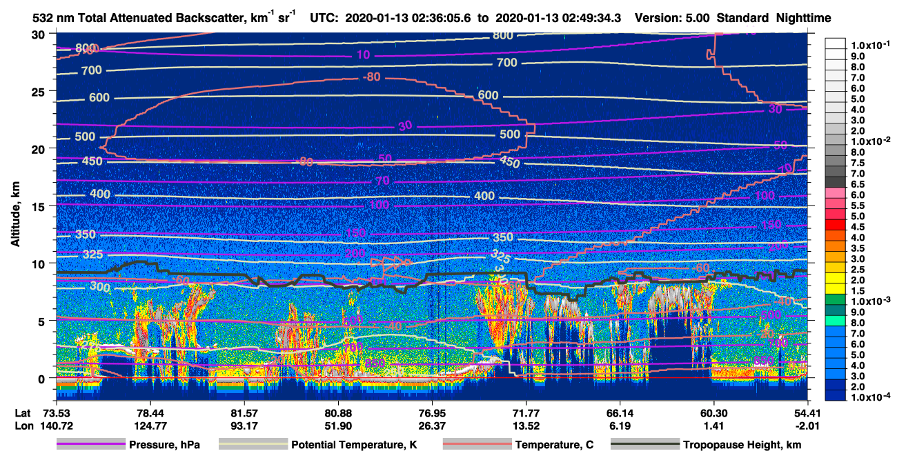Click the Nighttime label in header
The width and height of the screenshot is (897, 460).
pyautogui.click(x=805, y=19)
